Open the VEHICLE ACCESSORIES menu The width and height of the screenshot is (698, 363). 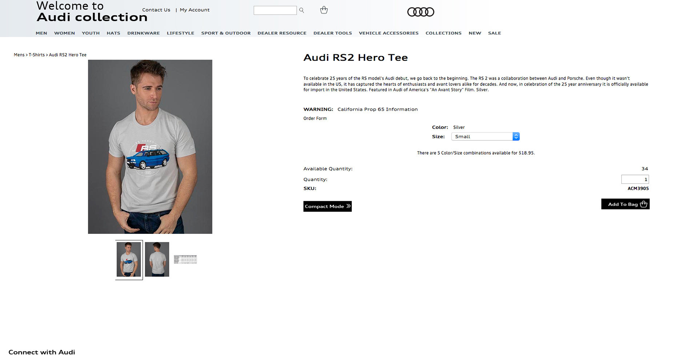(389, 33)
